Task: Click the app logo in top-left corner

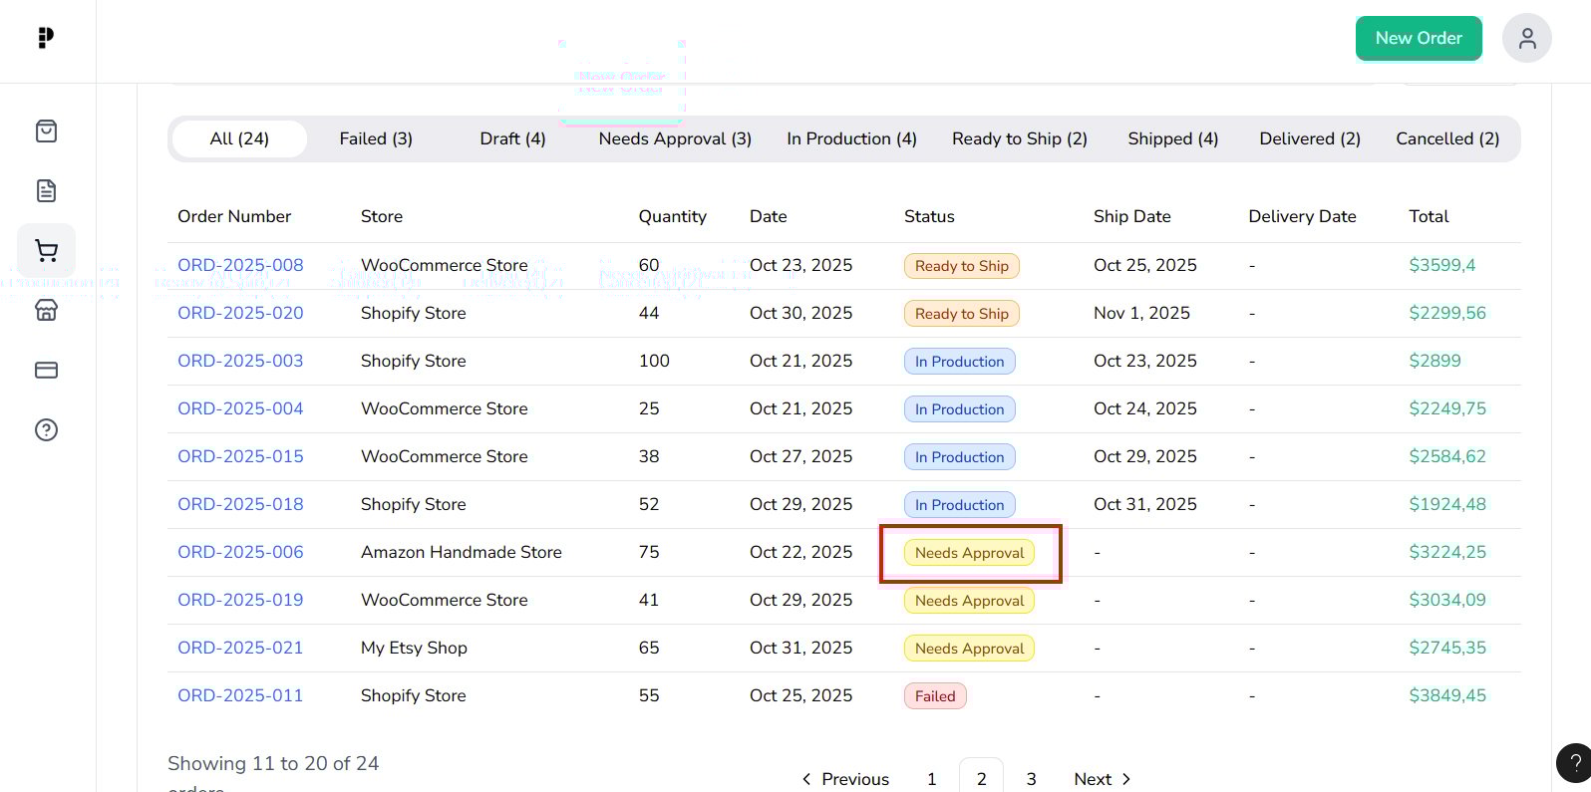Action: click(x=46, y=38)
